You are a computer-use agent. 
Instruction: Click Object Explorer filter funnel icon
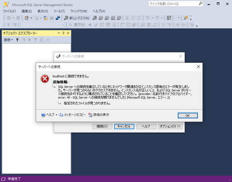tap(36, 40)
